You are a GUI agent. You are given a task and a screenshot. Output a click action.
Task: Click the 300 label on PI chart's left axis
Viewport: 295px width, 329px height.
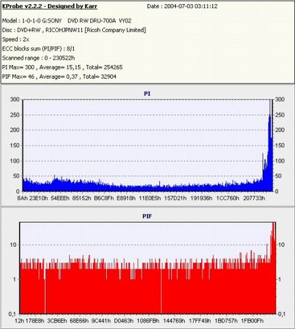[x=14, y=99]
